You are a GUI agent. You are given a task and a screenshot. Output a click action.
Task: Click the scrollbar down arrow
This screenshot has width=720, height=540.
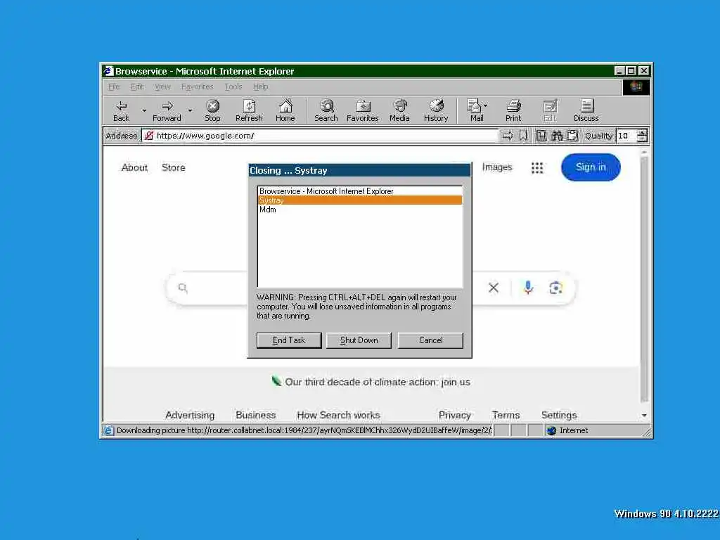pos(644,416)
